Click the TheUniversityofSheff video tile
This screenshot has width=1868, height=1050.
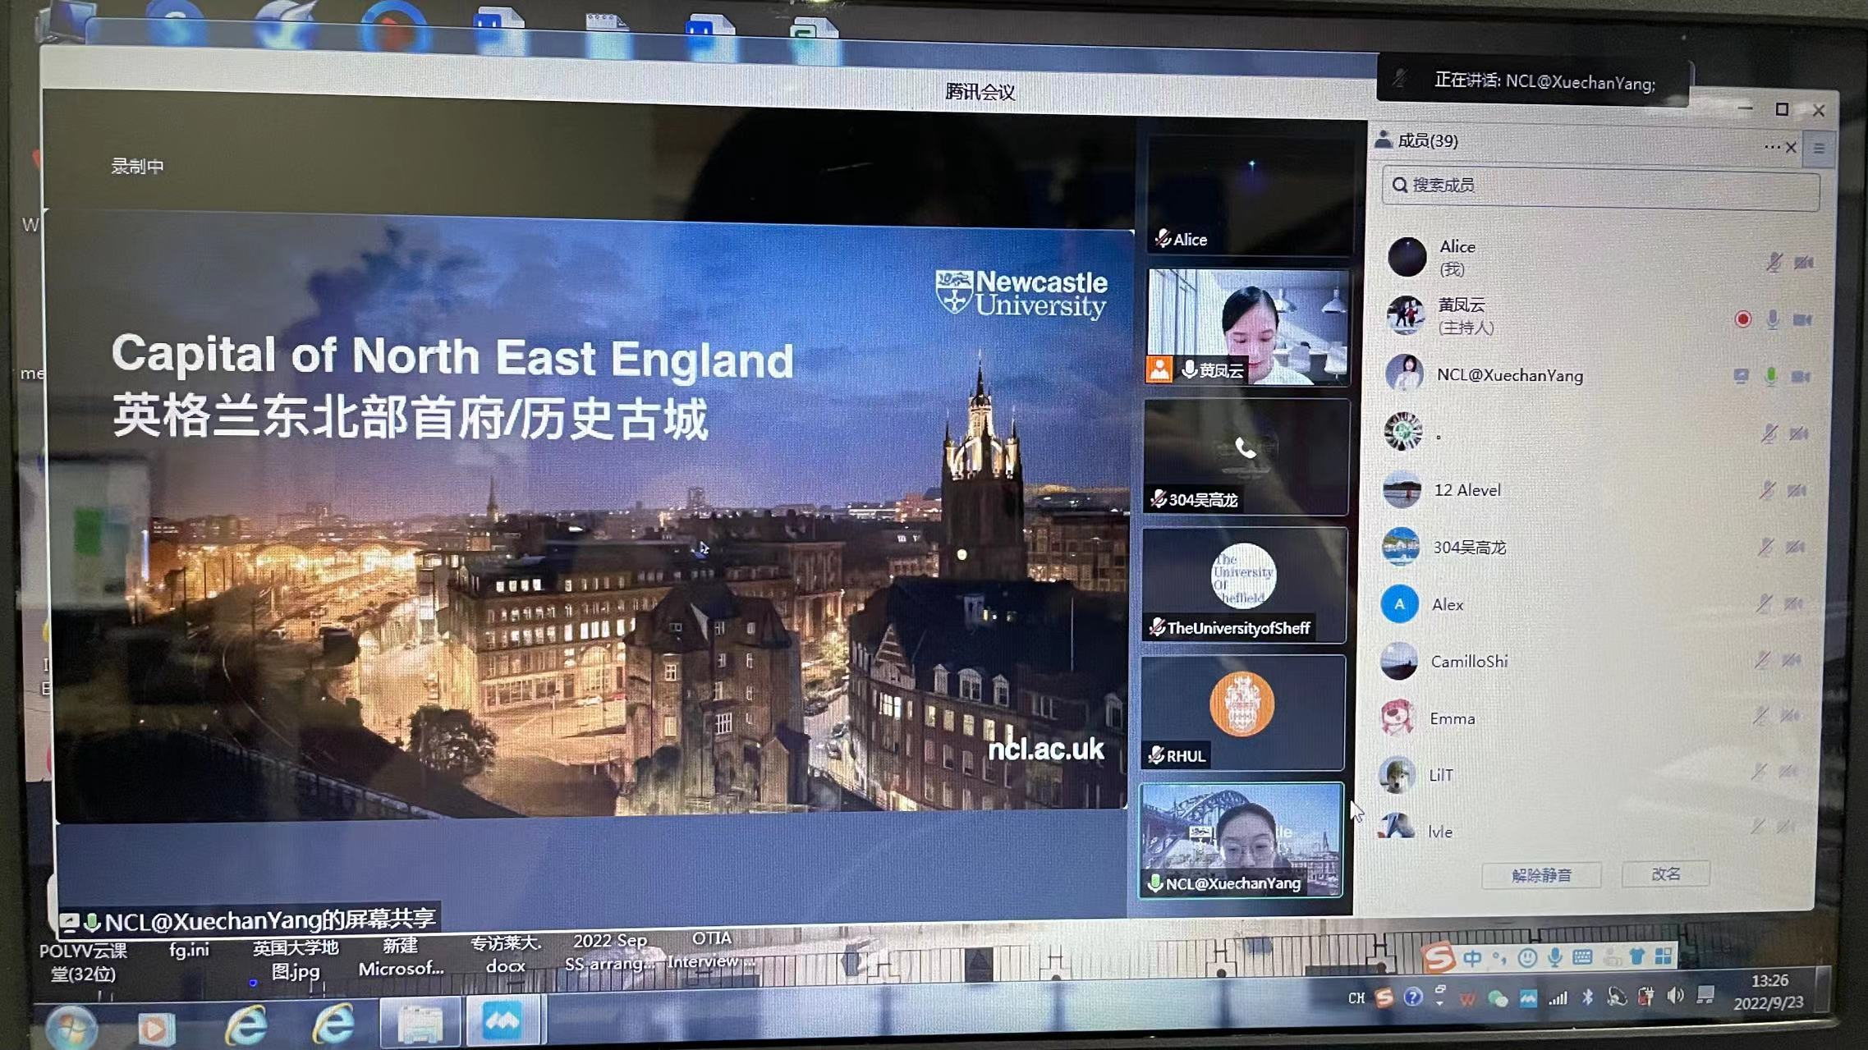1244,585
